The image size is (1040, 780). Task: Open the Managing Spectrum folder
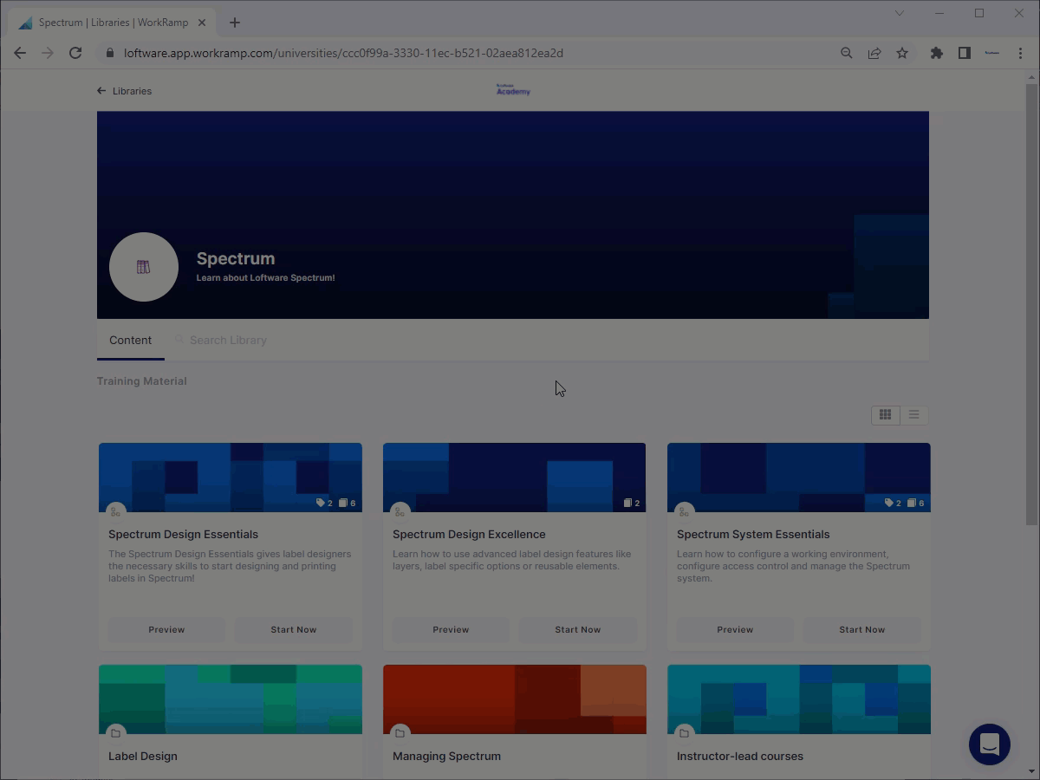pyautogui.click(x=446, y=756)
